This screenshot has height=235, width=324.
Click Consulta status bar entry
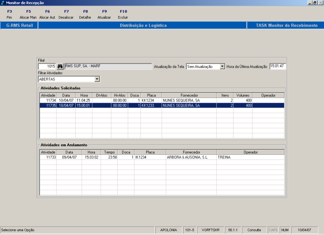click(254, 230)
